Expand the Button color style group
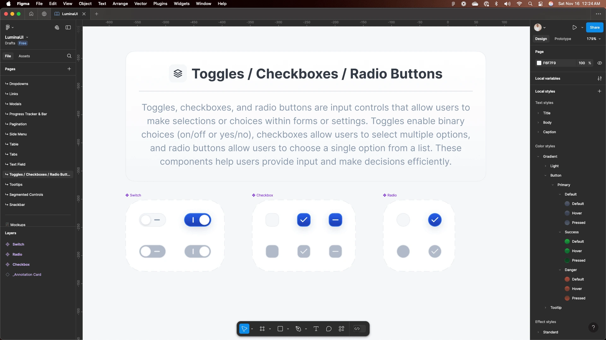606x340 pixels. (546, 175)
